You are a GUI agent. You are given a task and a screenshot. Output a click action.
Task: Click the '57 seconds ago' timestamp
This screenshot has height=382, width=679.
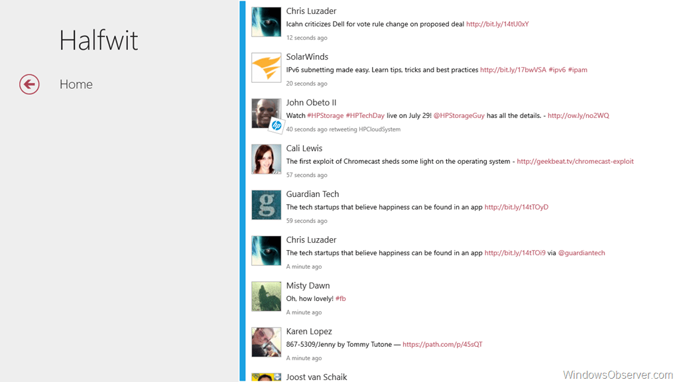click(x=306, y=175)
